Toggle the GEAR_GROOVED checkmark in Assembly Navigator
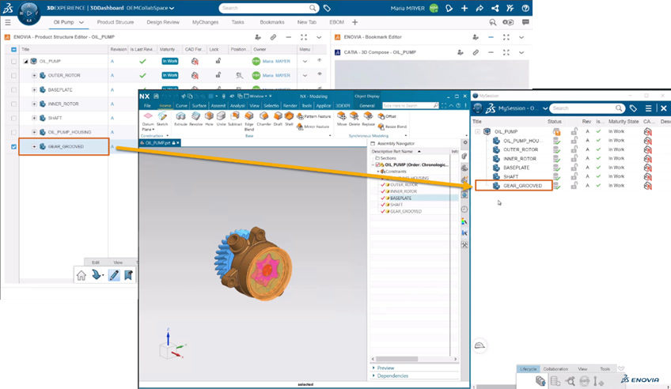 (383, 212)
